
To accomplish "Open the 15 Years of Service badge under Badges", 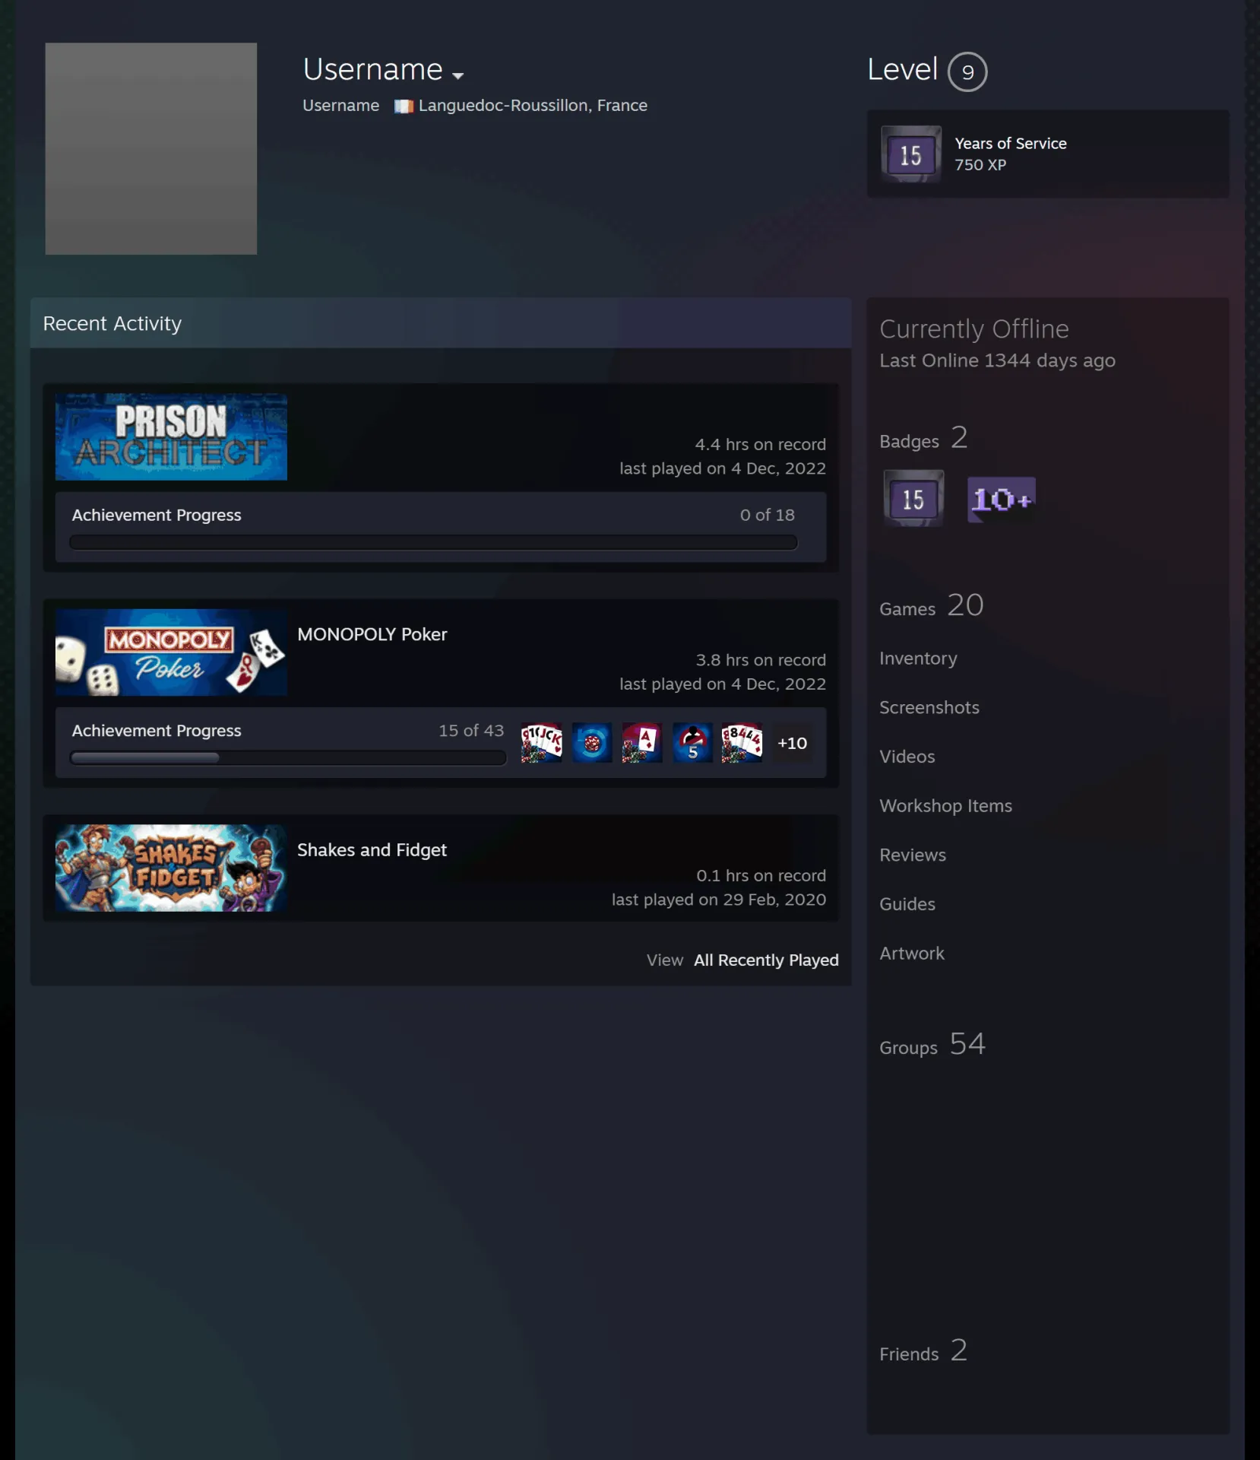I will pyautogui.click(x=913, y=499).
